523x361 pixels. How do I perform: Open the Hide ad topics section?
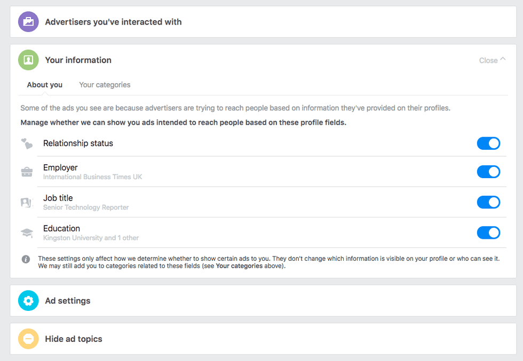point(74,339)
